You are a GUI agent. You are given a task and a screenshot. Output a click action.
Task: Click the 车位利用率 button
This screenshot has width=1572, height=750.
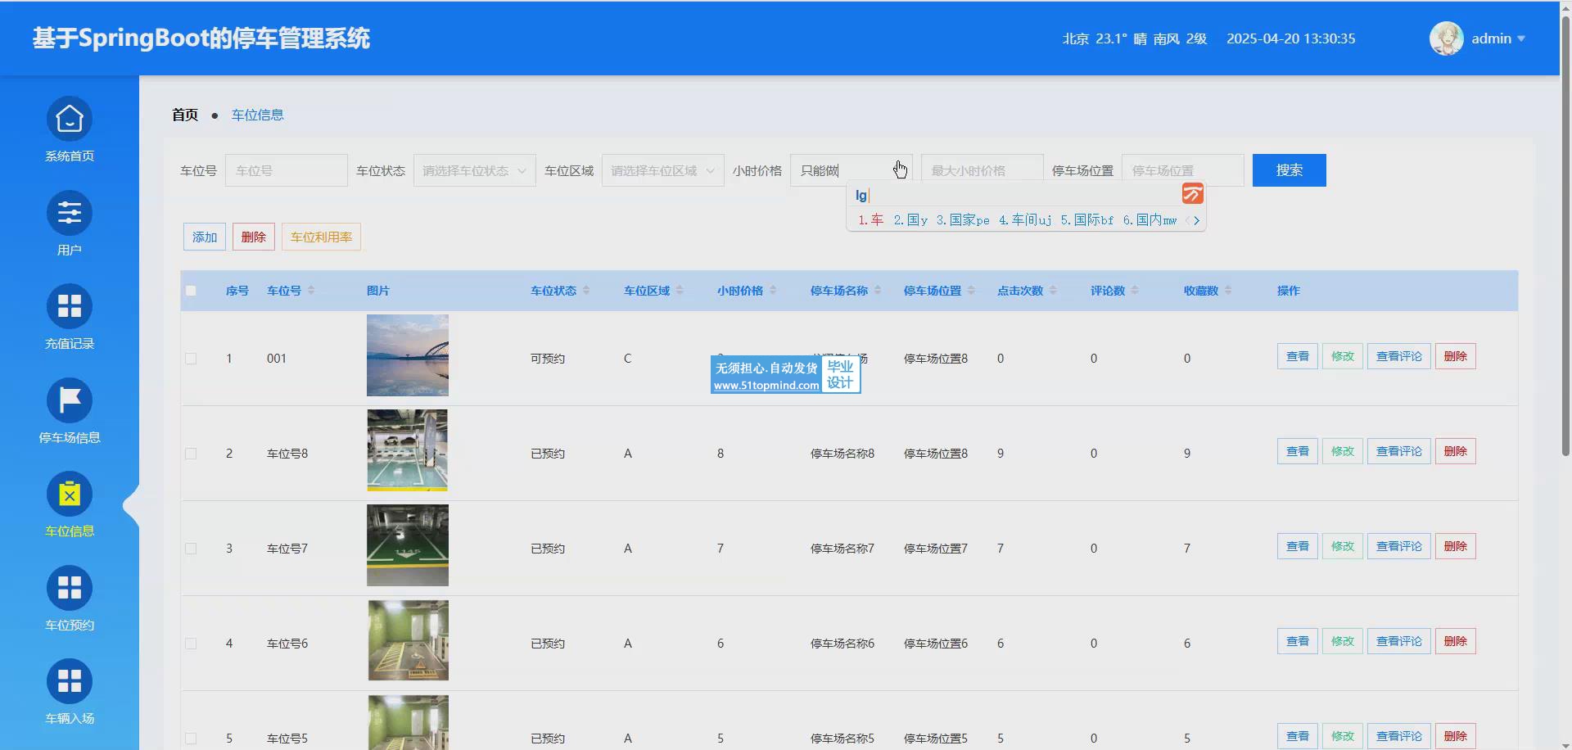tap(321, 237)
